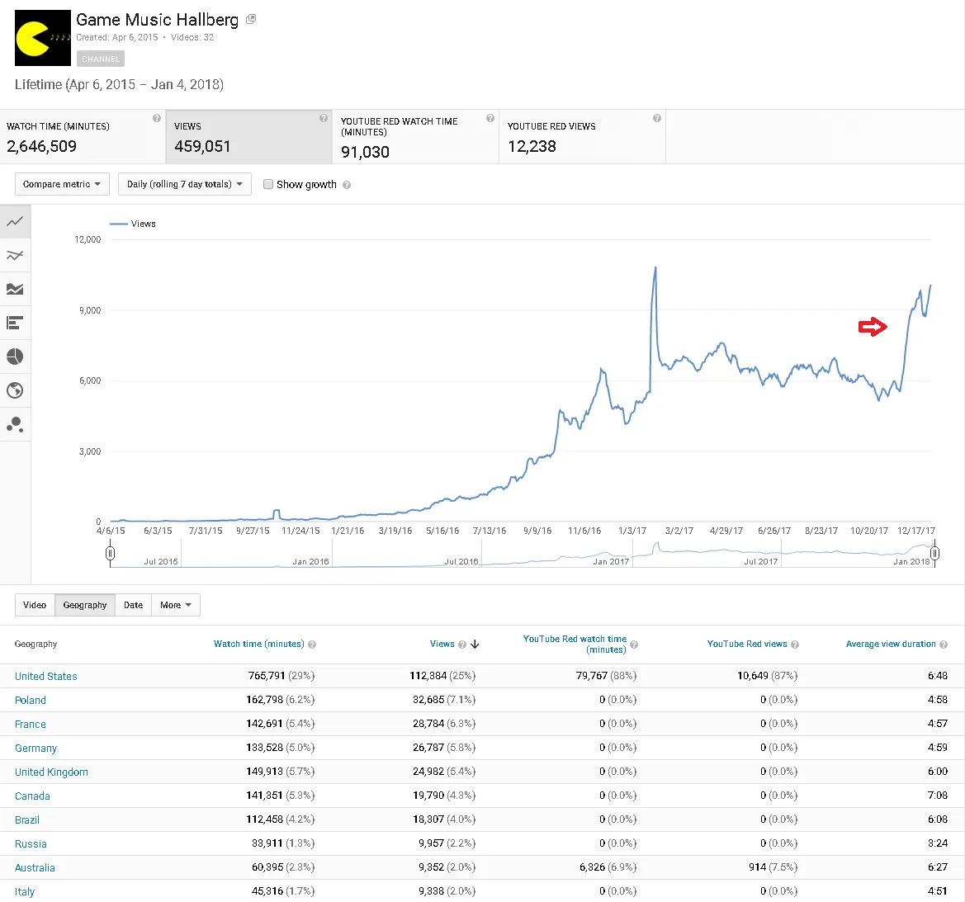Click the Pac-Man channel avatar
The width and height of the screenshot is (965, 902).
43,38
